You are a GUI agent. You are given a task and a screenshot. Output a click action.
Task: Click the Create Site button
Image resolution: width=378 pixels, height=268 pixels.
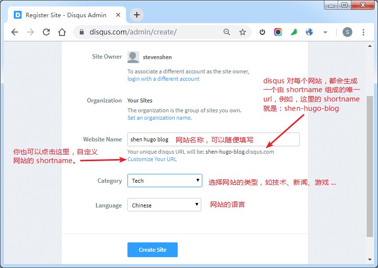153,250
